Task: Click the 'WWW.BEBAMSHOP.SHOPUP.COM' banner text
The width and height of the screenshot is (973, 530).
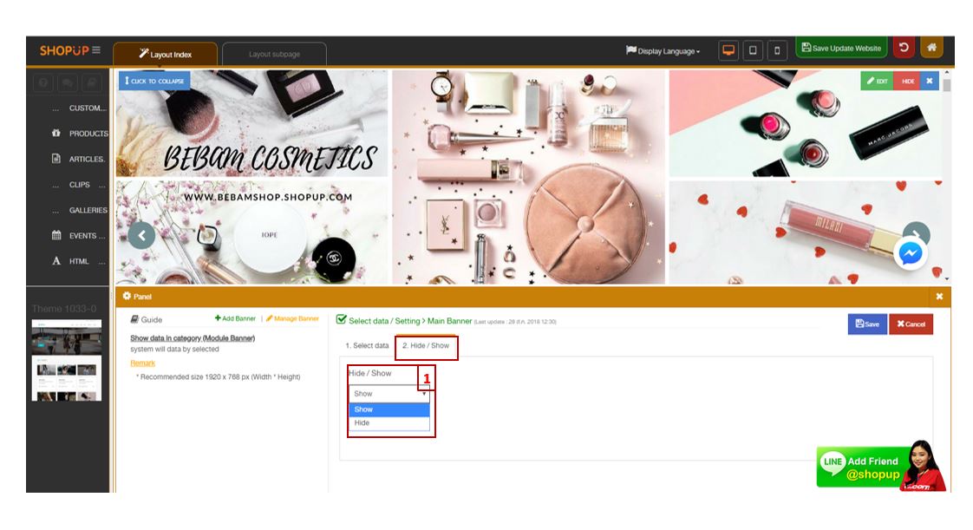Action: pyautogui.click(x=268, y=197)
